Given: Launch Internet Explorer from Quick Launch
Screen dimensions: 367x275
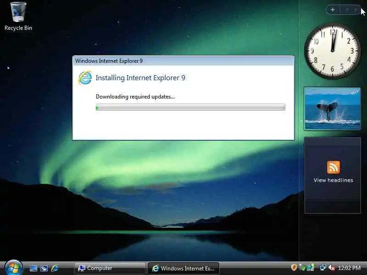Looking at the screenshot, I should [x=55, y=268].
